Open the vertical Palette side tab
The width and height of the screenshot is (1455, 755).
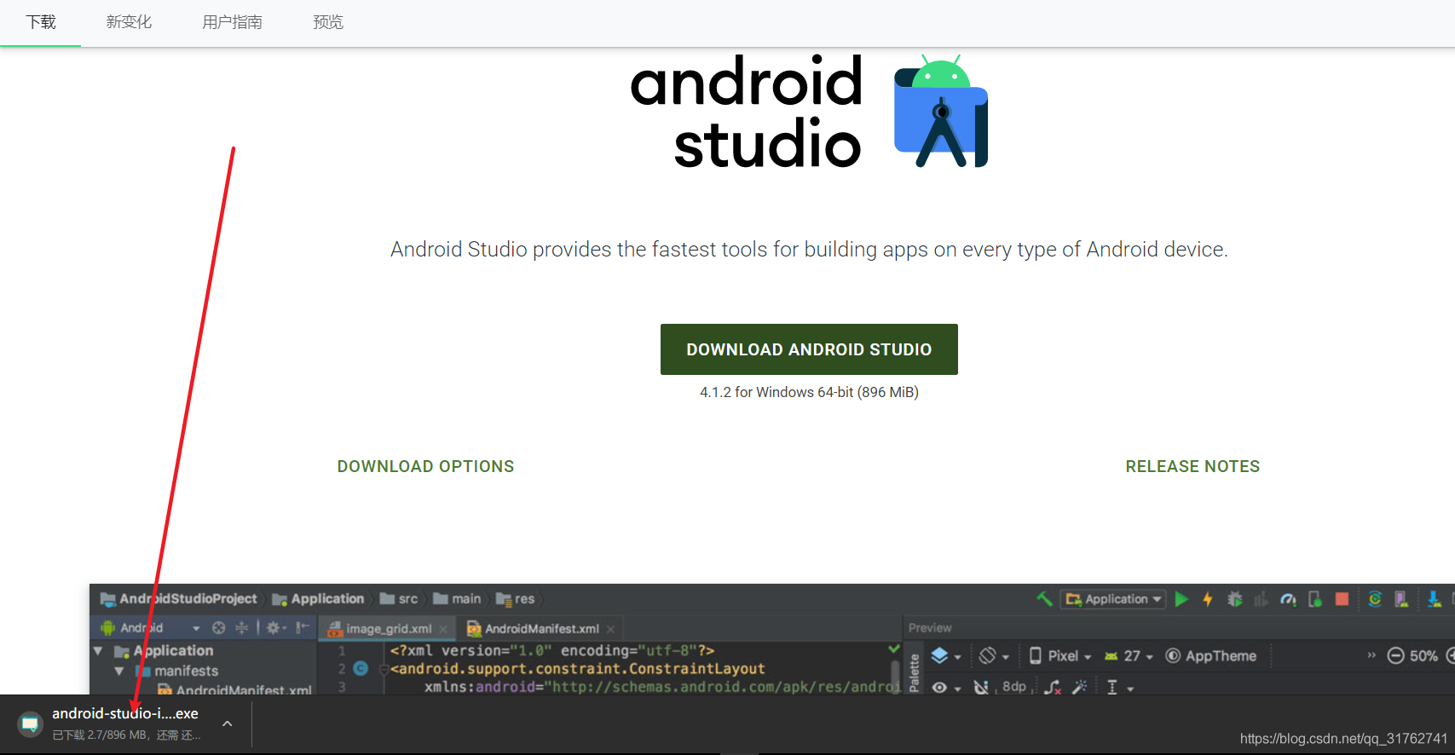915,673
